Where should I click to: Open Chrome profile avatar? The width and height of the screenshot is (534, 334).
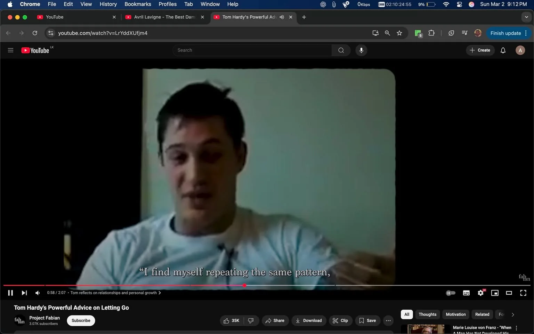[478, 33]
